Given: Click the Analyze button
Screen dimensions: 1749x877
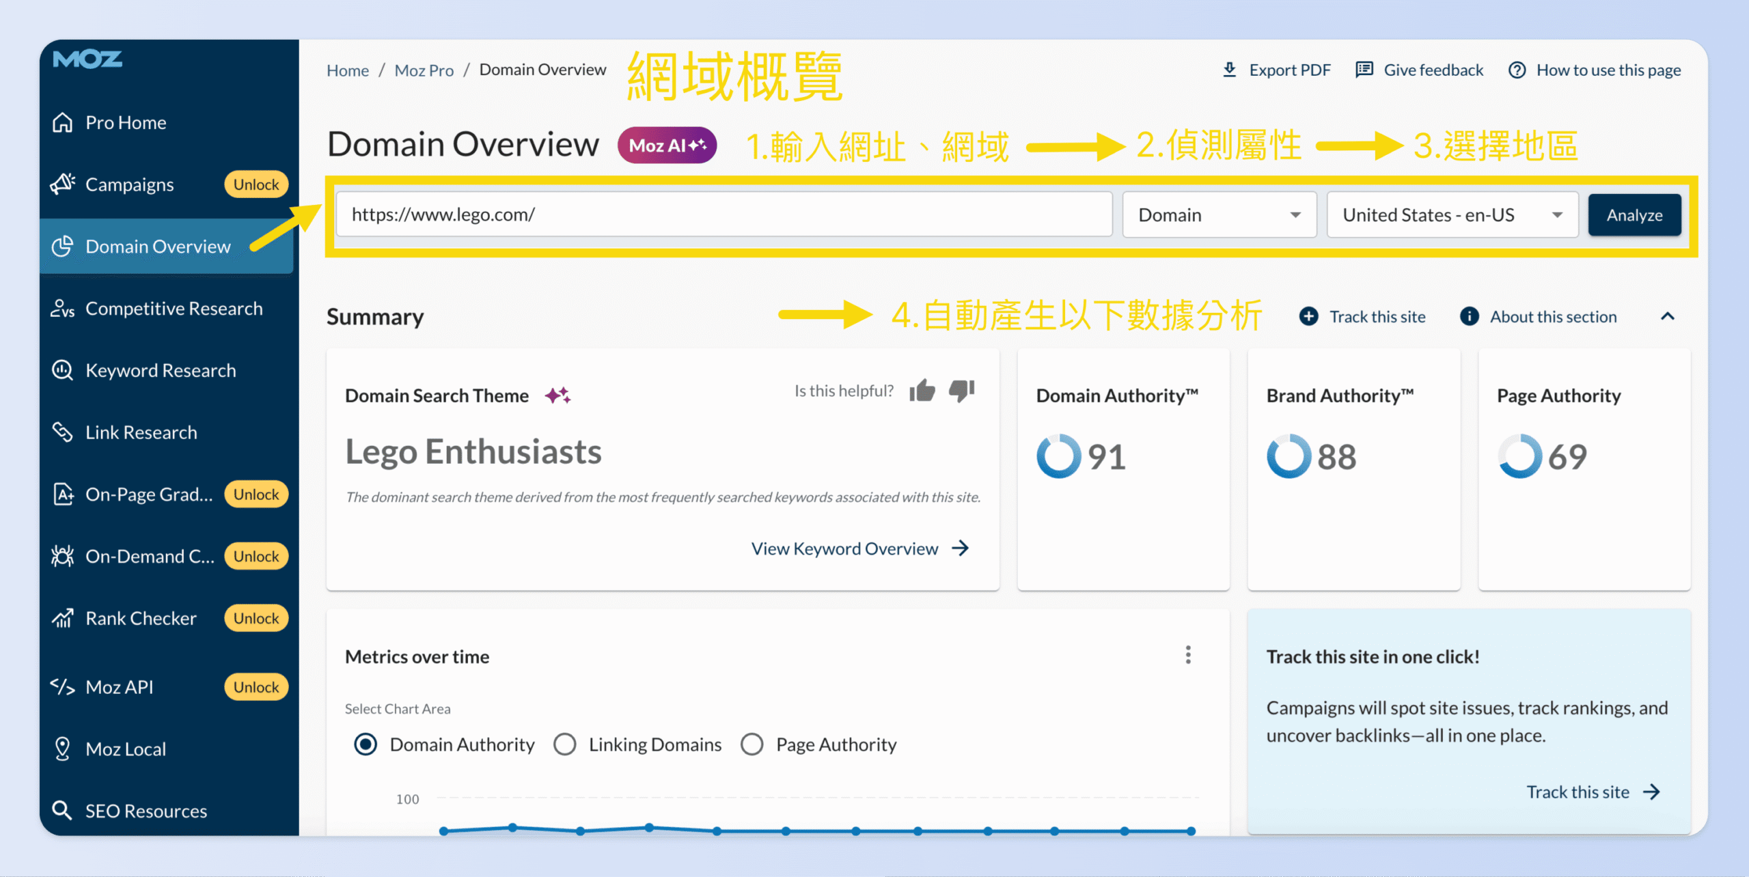Looking at the screenshot, I should click(x=1634, y=214).
